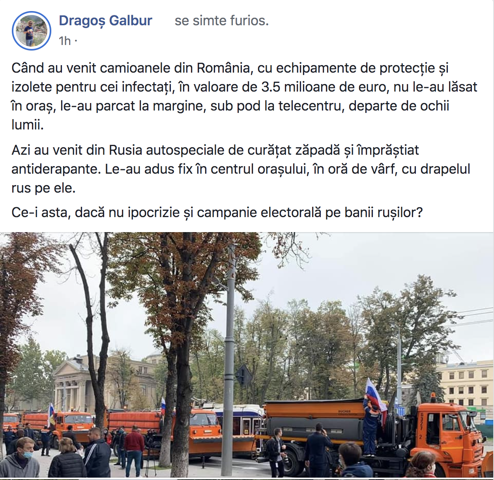Click the sentence 'Ce-i asta, dacă nu ipocrizie'
The width and height of the screenshot is (494, 480).
(217, 212)
